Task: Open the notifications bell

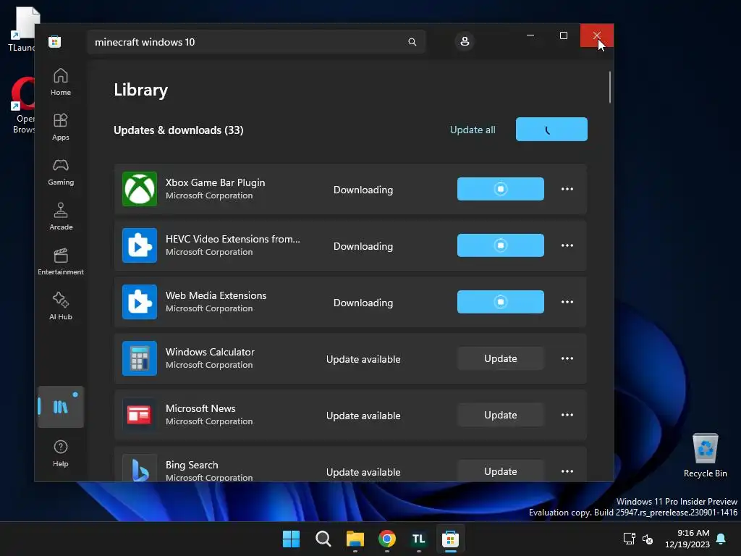Action: coord(721,539)
